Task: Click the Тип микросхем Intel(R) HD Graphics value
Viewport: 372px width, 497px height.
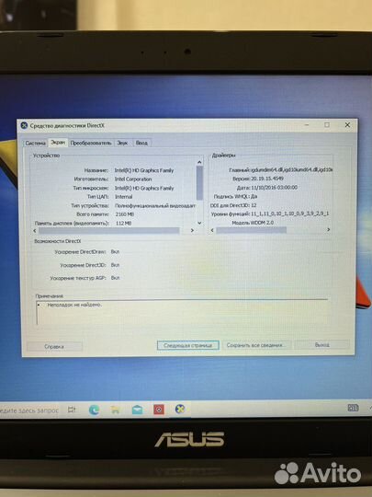Action: pos(144,188)
